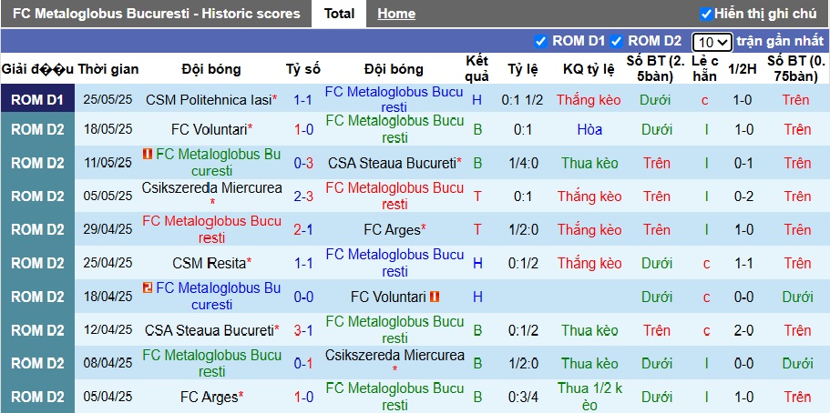Select the ROM D1 league cell on 12/04/25

(x=37, y=330)
